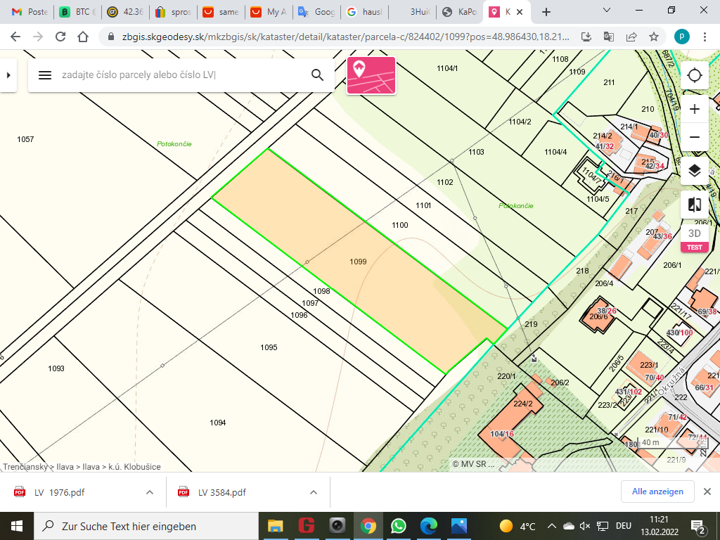Click the magnifier search icon
The height and width of the screenshot is (540, 720).
317,75
